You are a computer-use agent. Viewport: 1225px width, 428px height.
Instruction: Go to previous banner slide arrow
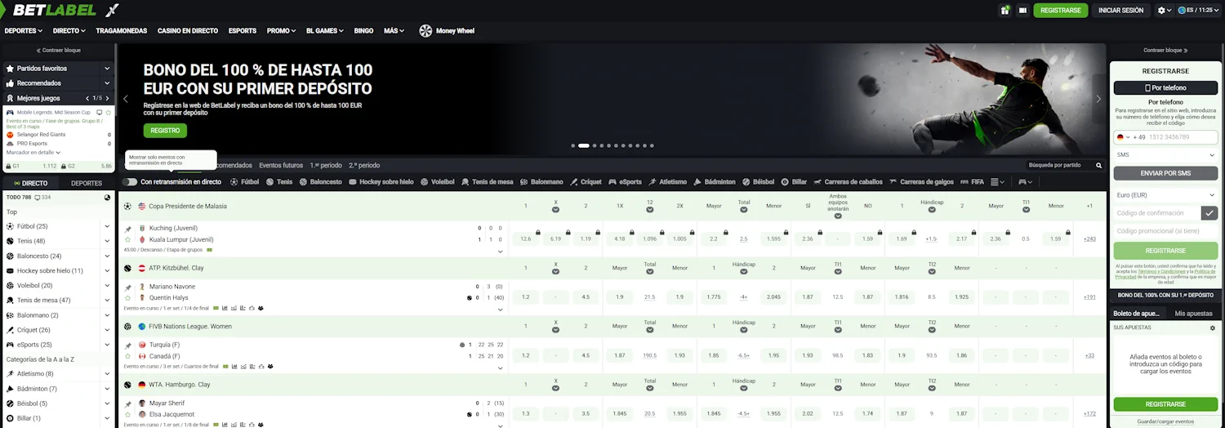tap(126, 99)
